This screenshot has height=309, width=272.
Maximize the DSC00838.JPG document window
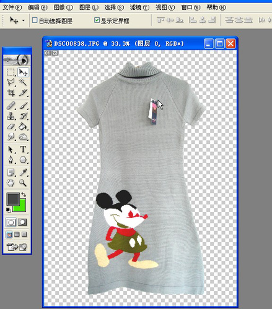(219, 44)
